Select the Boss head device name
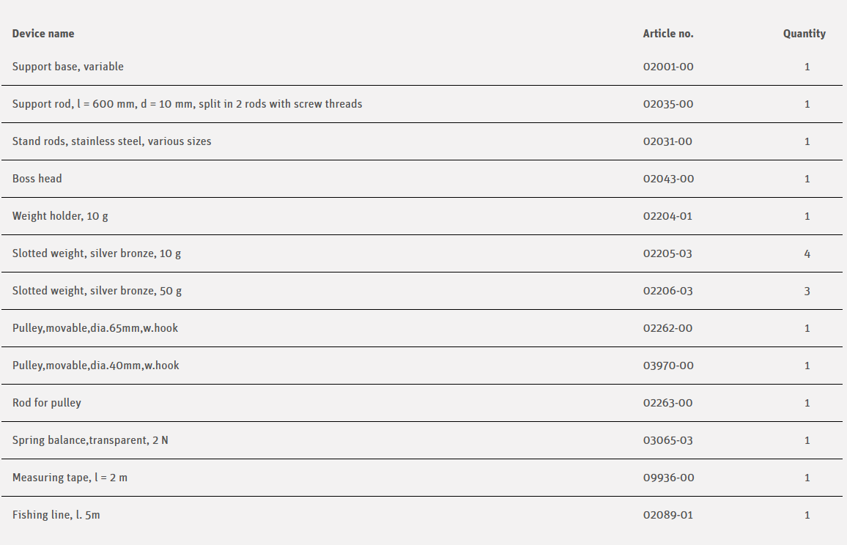The image size is (847, 545). click(x=37, y=179)
